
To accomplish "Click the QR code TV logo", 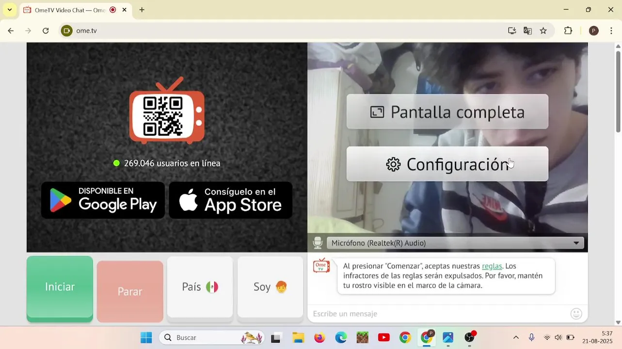I will tap(167, 111).
